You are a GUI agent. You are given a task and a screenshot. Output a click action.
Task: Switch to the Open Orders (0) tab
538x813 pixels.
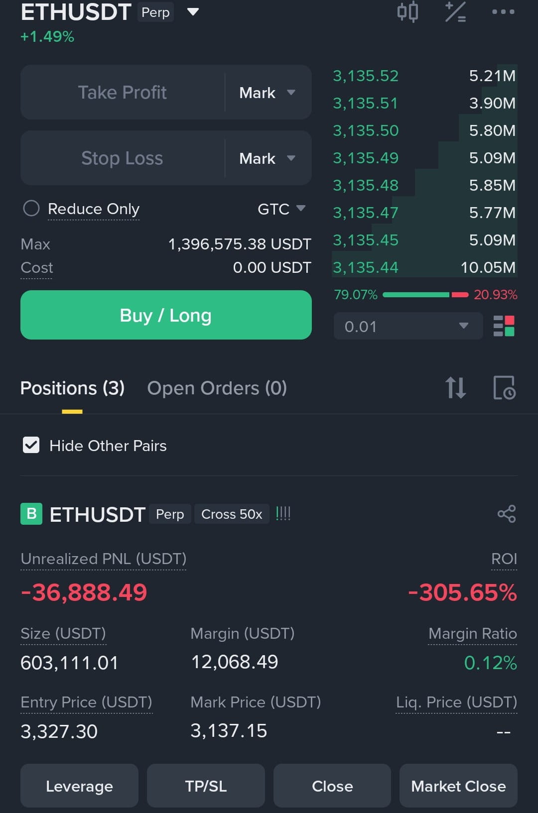(x=217, y=388)
